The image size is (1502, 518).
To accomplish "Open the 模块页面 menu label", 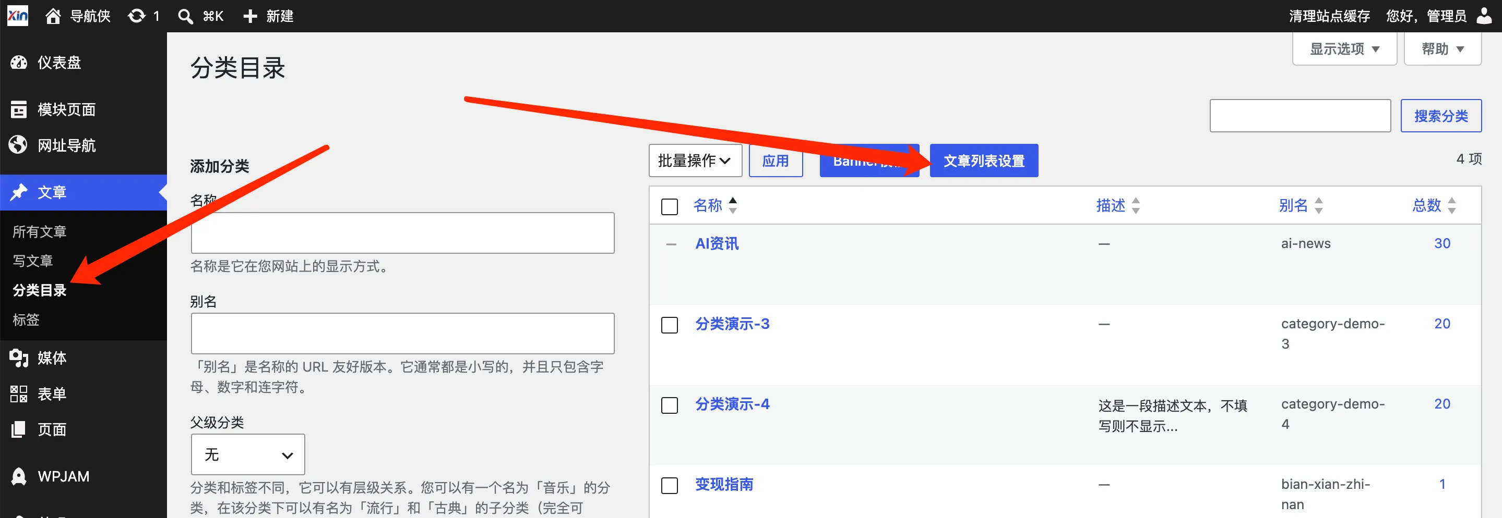I will click(x=66, y=109).
